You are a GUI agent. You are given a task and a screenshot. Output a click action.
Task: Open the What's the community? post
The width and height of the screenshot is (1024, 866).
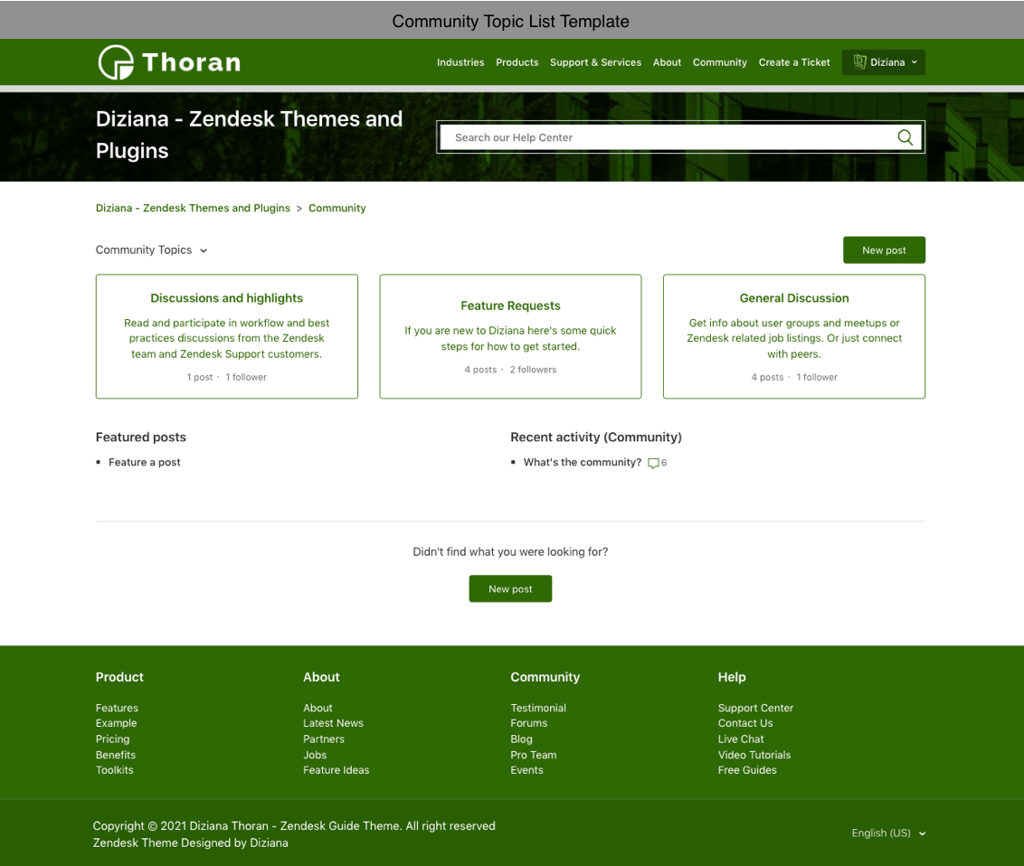(582, 462)
